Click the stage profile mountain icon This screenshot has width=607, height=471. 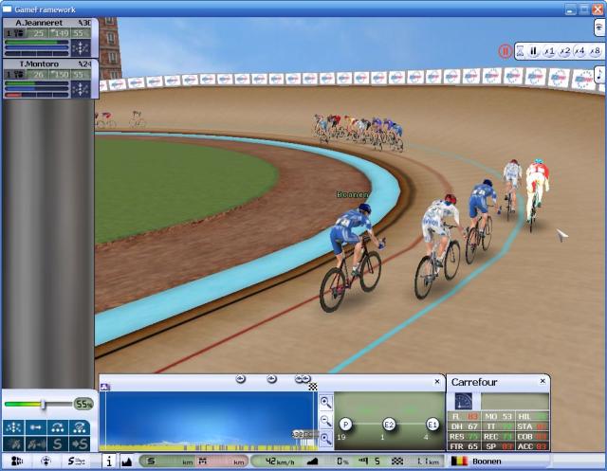pos(127,462)
